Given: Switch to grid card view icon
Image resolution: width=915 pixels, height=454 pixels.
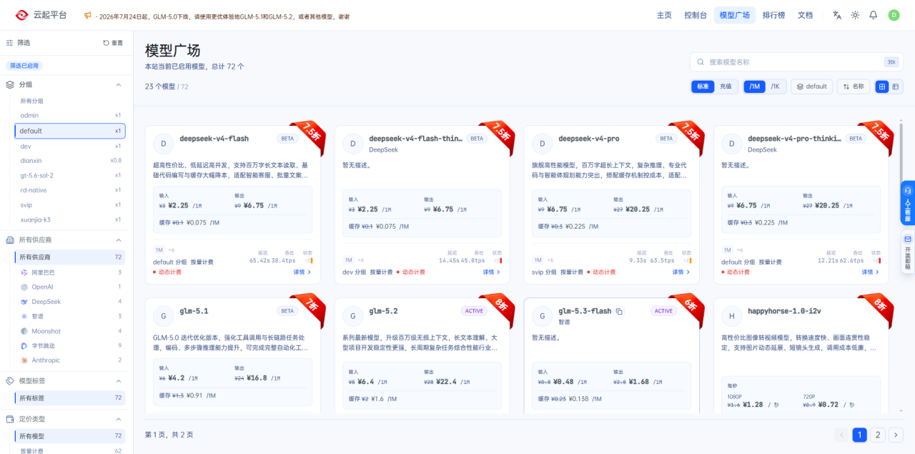Looking at the screenshot, I should click(882, 87).
